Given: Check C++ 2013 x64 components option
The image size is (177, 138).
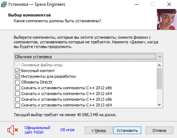Looking at the screenshot, I should 18,105.
